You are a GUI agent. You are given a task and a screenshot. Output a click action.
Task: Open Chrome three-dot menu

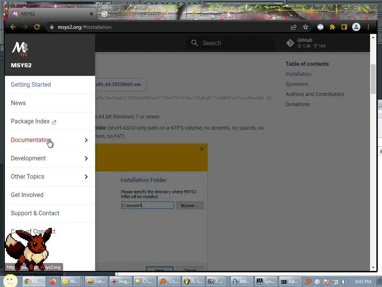pos(368,27)
